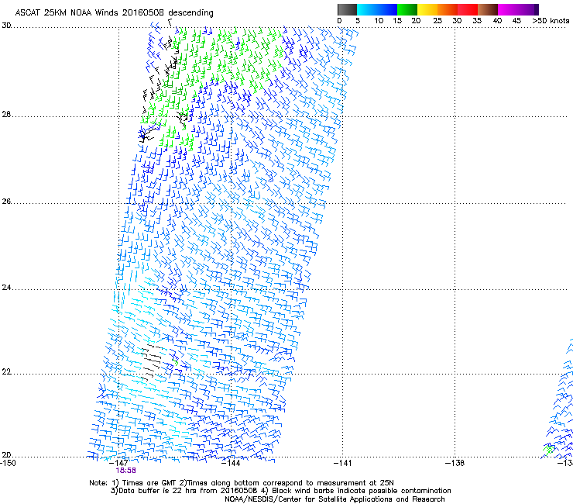
Task: Click latitude axis label '26'
Action: 6,202
